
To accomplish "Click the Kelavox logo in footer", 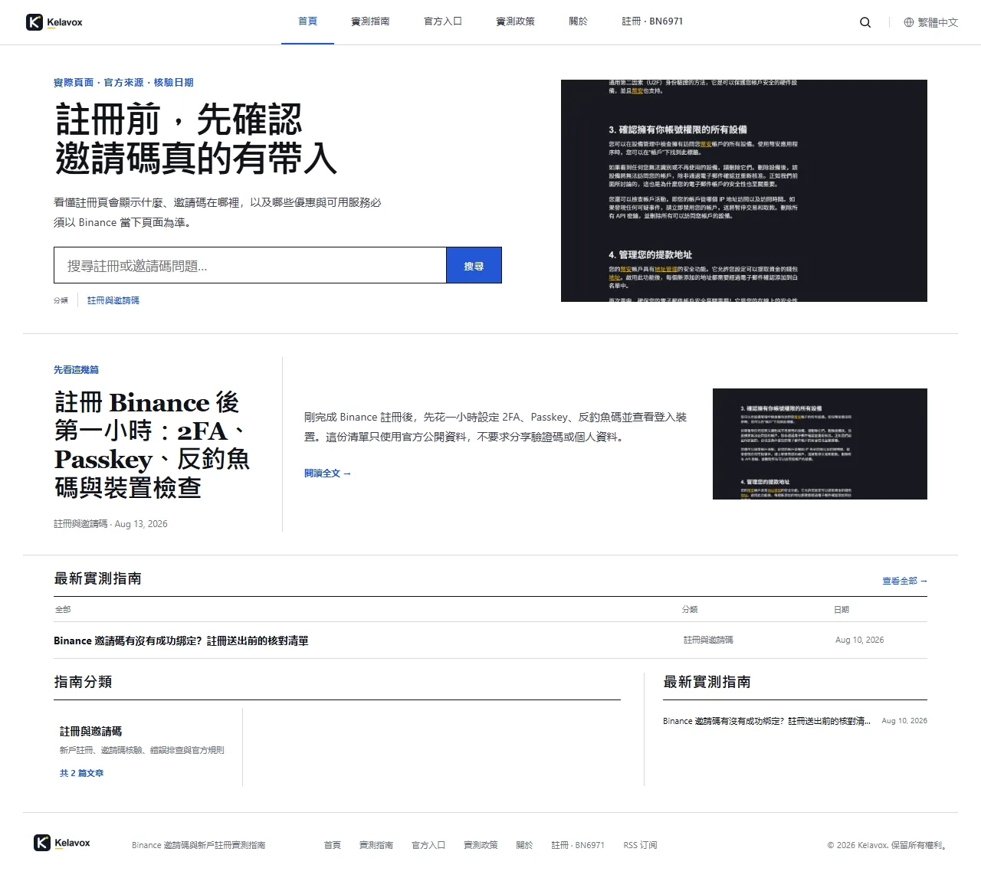I will [62, 843].
